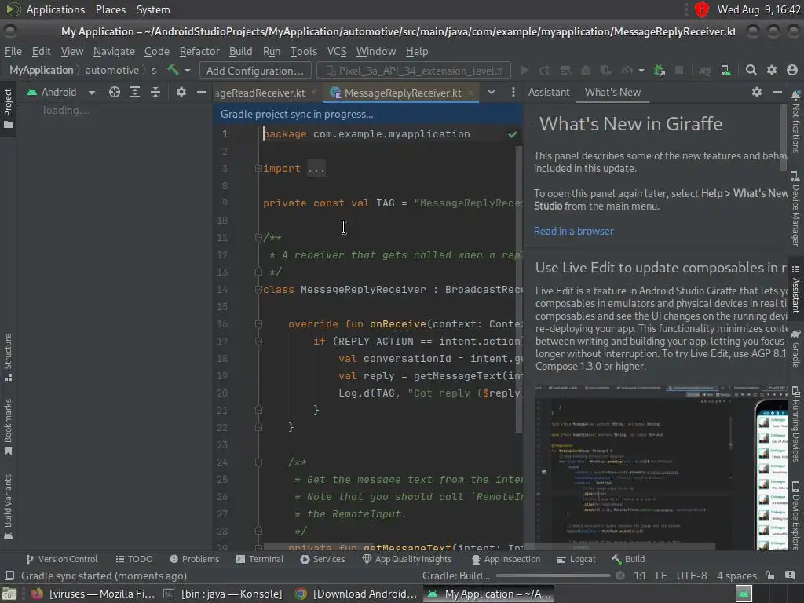This screenshot has height=603, width=804.
Task: Open the File menu
Action: pyautogui.click(x=13, y=51)
